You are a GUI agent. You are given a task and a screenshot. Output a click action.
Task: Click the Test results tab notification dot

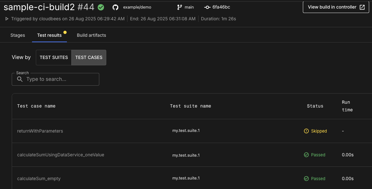(x=65, y=32)
